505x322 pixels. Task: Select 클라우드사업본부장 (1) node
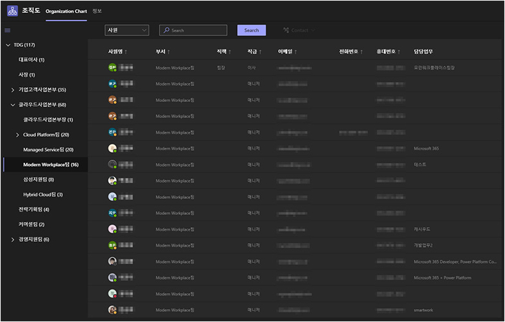pyautogui.click(x=48, y=119)
